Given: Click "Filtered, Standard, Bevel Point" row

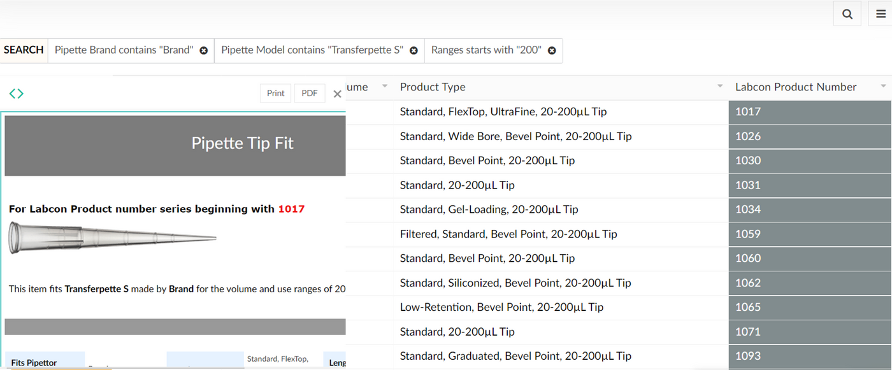Looking at the screenshot, I should click(508, 234).
